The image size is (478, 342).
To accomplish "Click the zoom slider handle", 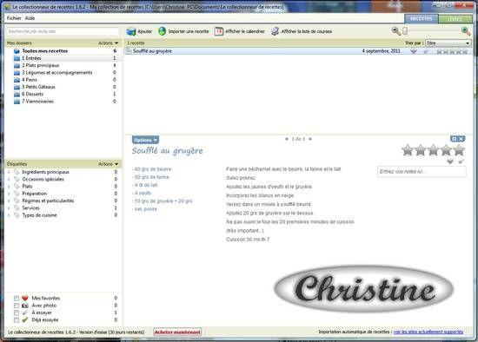I will click(x=405, y=30).
